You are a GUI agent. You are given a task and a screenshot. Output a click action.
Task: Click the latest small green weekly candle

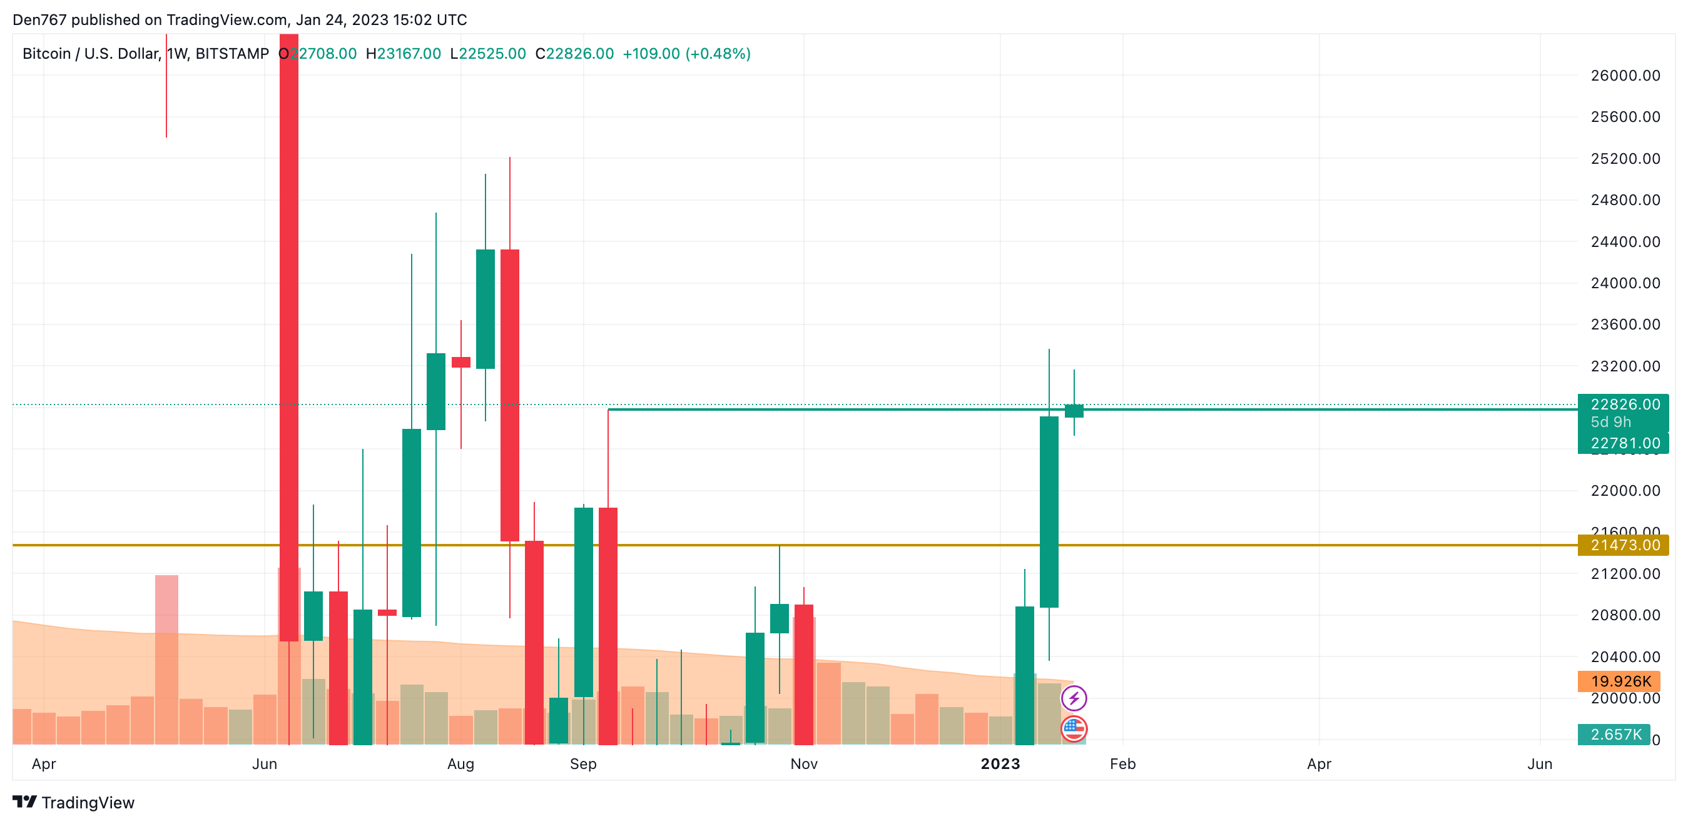point(1074,411)
